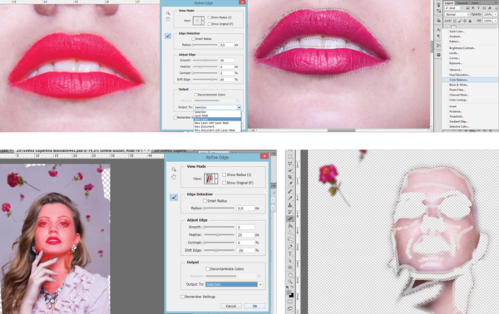Screen dimensions: 499x314
Task: Enable Show Radius (J) in lower dialog
Action: click(x=224, y=174)
